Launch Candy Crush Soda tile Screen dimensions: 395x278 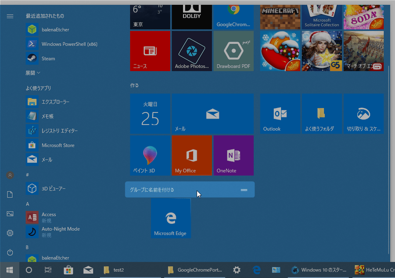363,17
